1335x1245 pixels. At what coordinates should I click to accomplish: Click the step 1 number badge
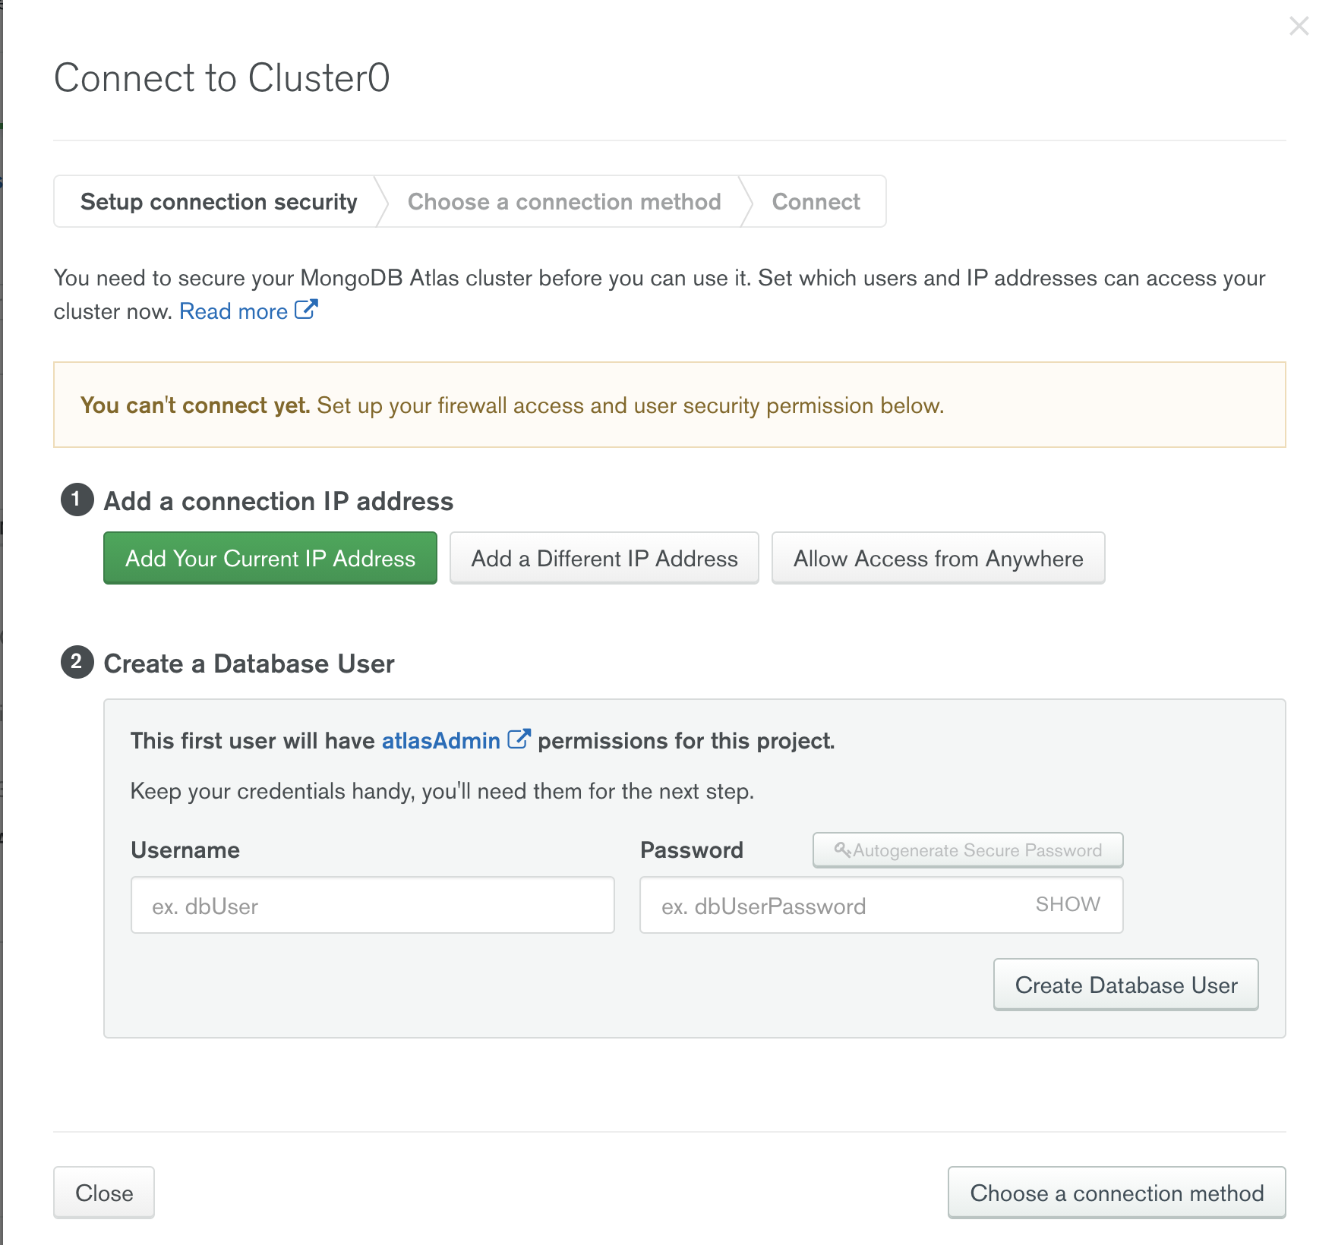coord(77,500)
